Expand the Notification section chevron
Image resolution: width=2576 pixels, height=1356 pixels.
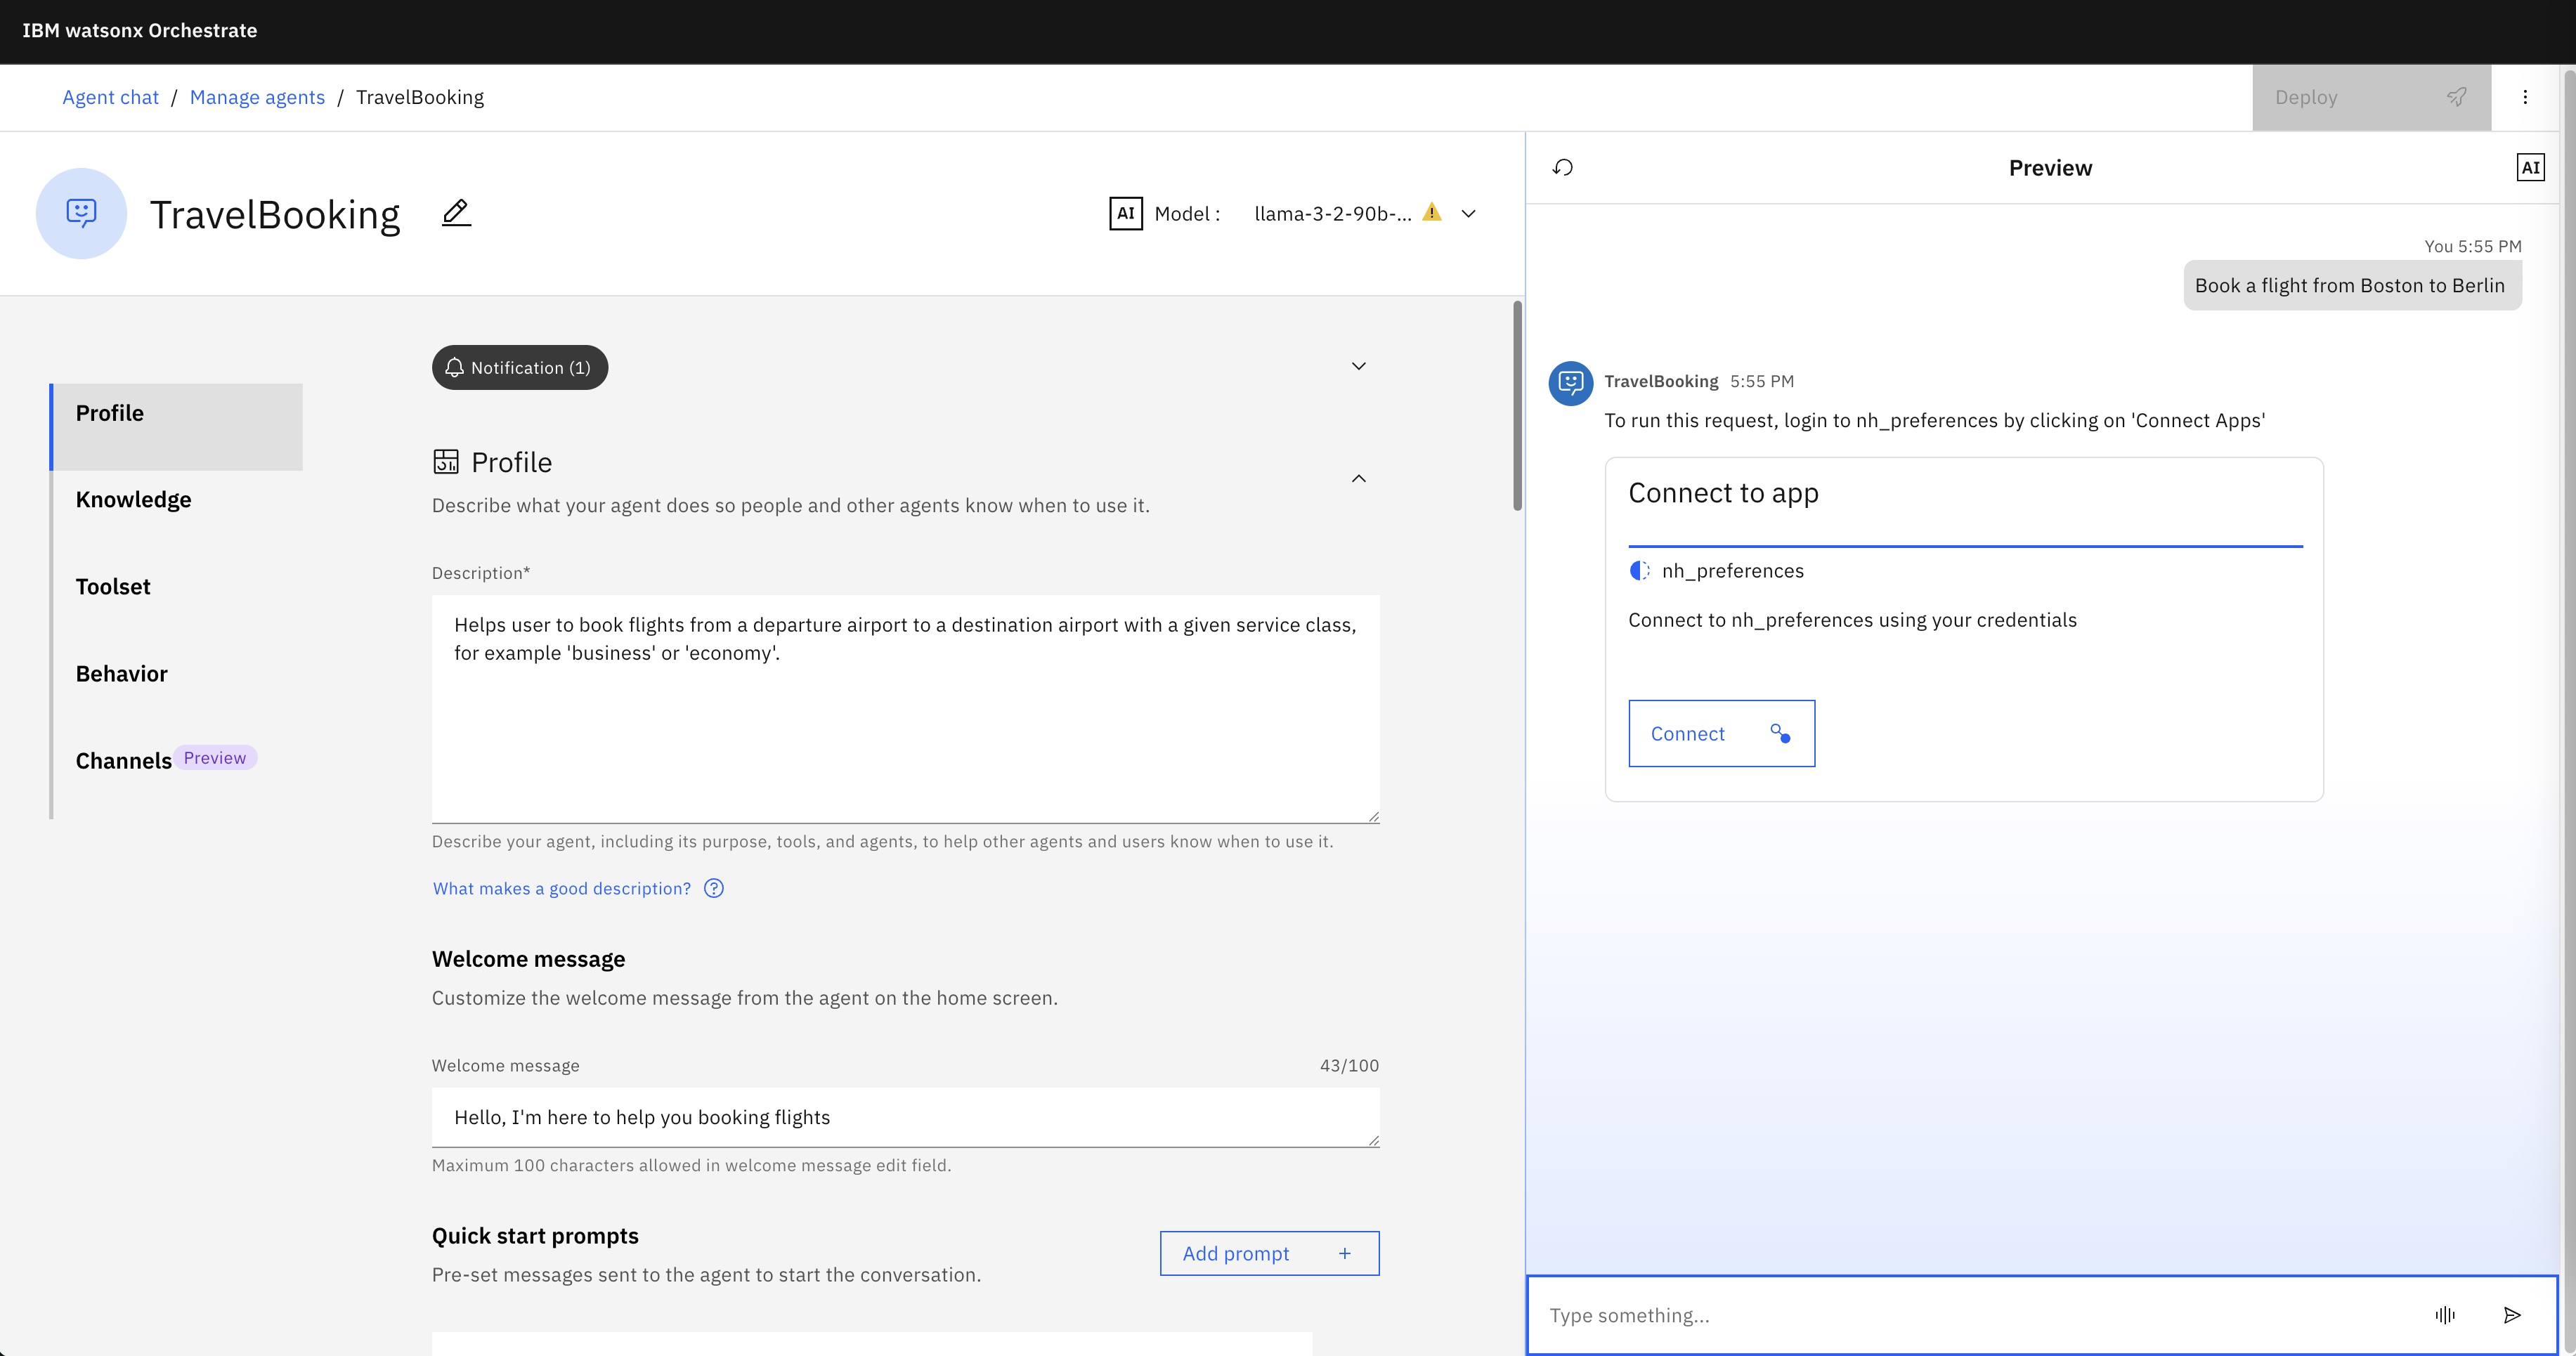pyautogui.click(x=1358, y=366)
